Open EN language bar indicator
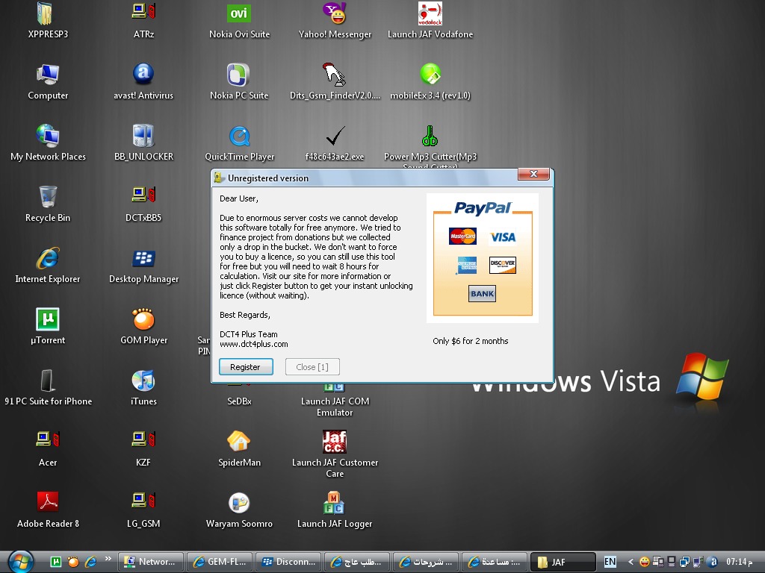Viewport: 765px width, 573px height. 610,562
